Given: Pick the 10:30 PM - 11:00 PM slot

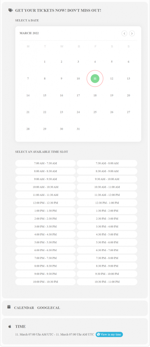Looking at the screenshot, I should (107, 282).
